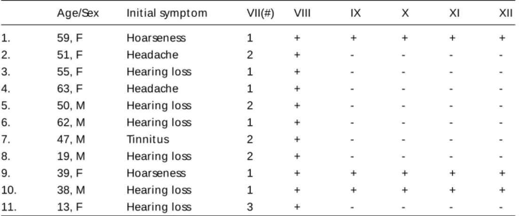Click Hoarseness in row 1

click(x=156, y=38)
